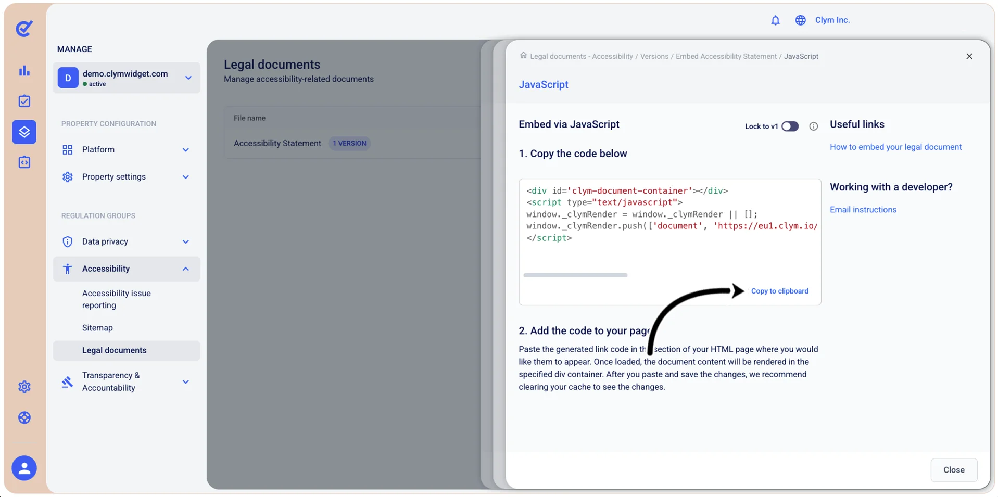998x497 pixels.
Task: Open the code embed sidebar icon
Action: click(x=24, y=162)
